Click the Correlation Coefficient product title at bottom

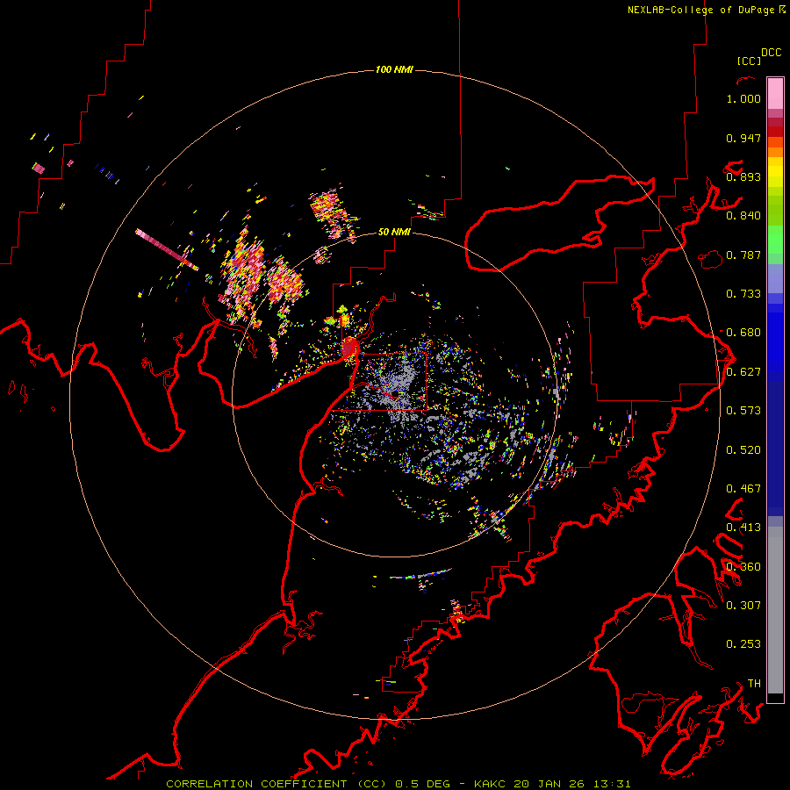(x=276, y=784)
